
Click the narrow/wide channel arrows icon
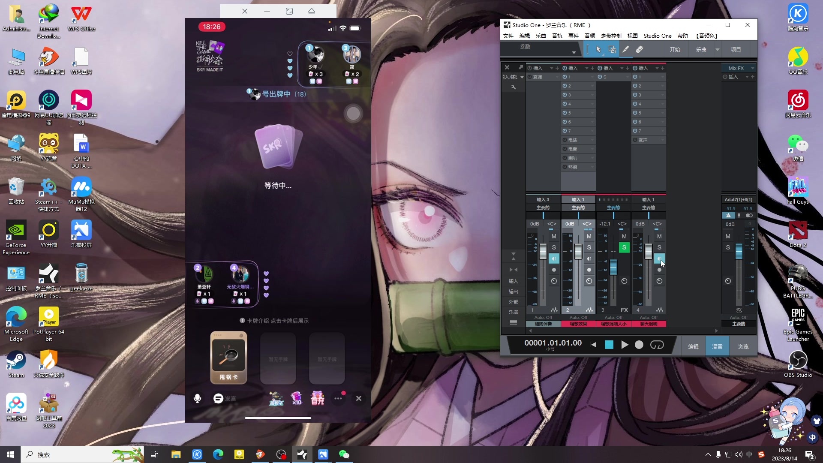point(514,270)
